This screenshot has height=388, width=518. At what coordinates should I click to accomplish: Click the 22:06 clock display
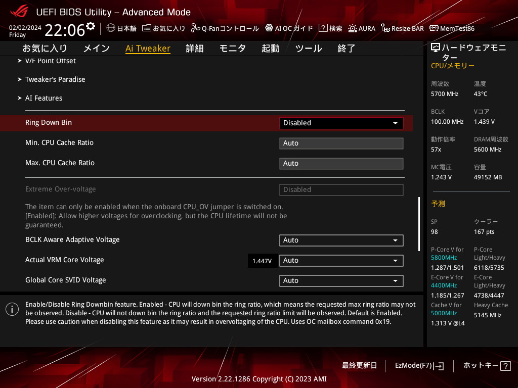[65, 30]
